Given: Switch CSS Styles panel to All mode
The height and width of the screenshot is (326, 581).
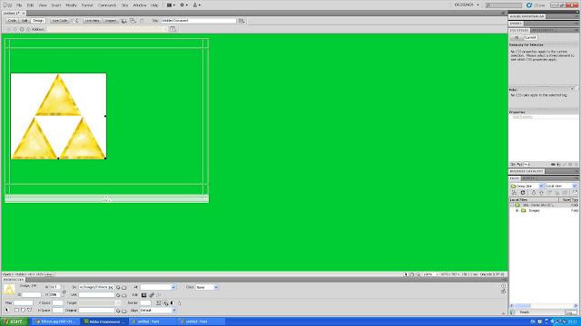Looking at the screenshot, I should [517, 37].
